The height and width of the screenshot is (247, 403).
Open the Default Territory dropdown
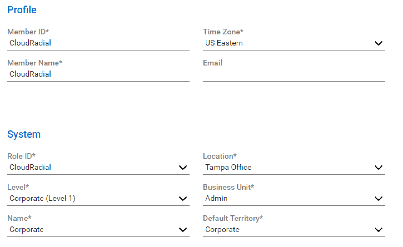click(x=378, y=230)
